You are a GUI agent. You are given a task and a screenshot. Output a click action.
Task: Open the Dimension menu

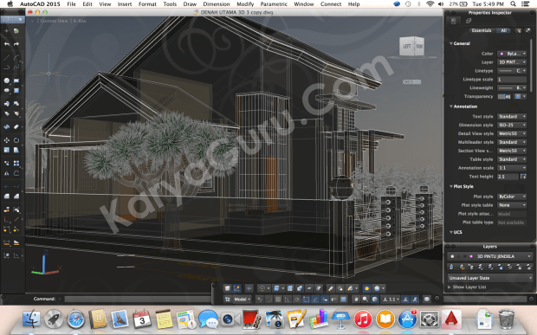pos(217,4)
